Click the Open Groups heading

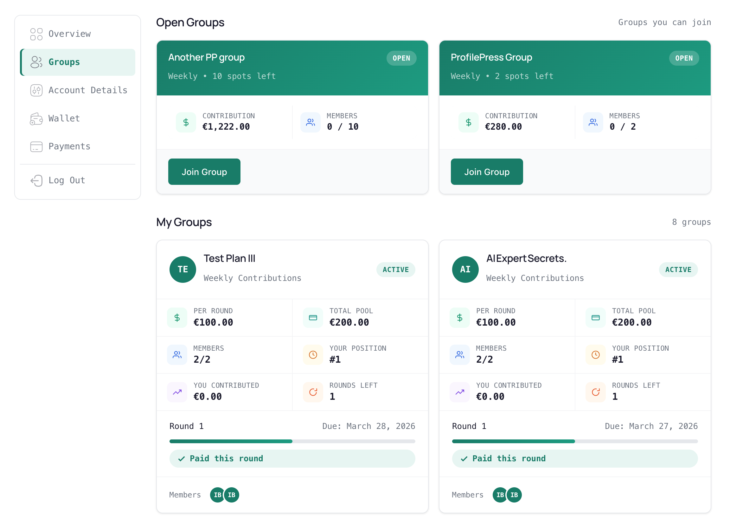190,23
